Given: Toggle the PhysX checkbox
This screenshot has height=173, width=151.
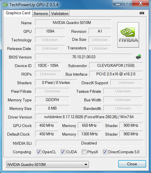Looking at the screenshot, I should click(84, 152).
